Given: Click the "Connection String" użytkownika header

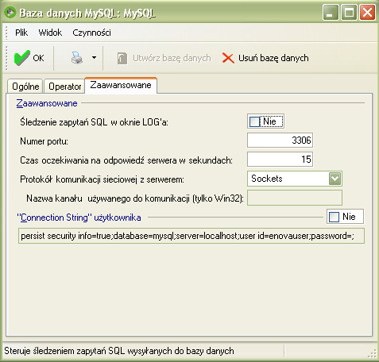Looking at the screenshot, I should 79,218.
